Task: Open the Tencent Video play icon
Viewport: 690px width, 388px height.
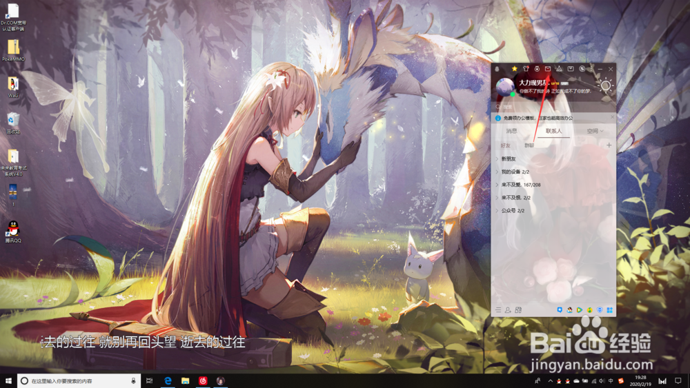Action: point(580,310)
